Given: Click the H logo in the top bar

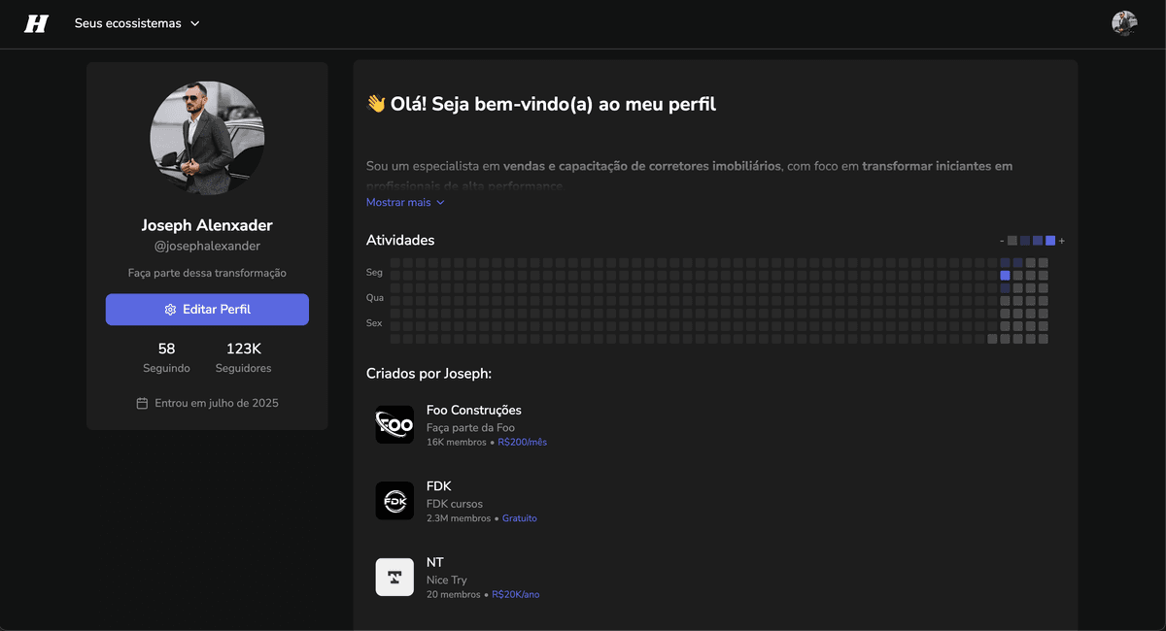Looking at the screenshot, I should coord(36,22).
